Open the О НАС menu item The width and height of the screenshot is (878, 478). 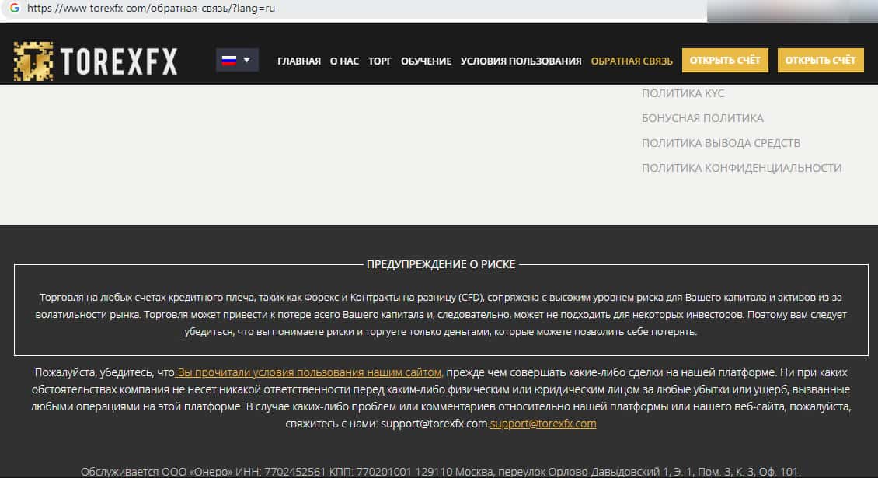(x=344, y=61)
